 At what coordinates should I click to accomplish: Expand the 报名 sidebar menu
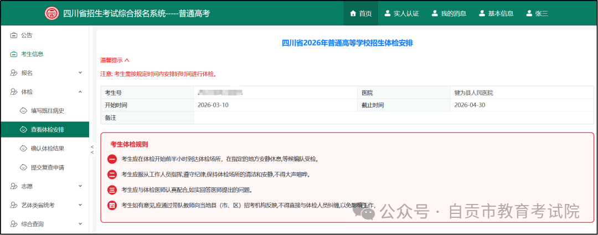pos(80,73)
